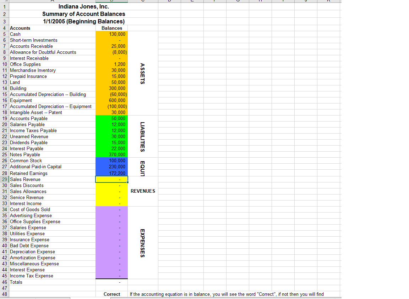Select the yellow Sales Revenue balance cell
This screenshot has height=299, width=409.
111,179
